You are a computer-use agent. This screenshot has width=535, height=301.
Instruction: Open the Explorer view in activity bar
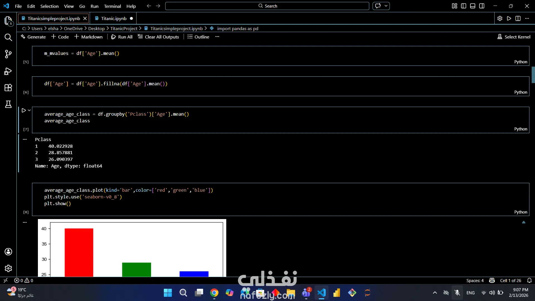8,21
